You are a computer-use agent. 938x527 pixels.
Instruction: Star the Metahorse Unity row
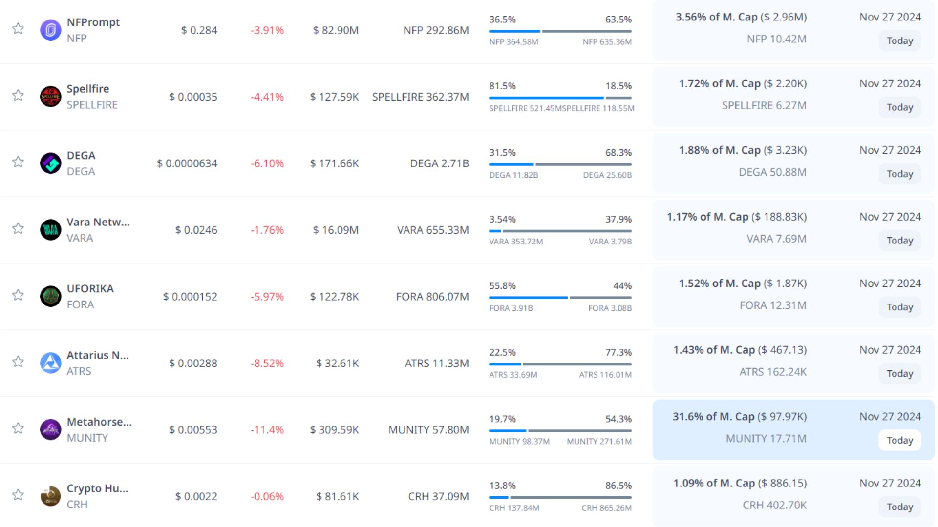click(x=18, y=428)
